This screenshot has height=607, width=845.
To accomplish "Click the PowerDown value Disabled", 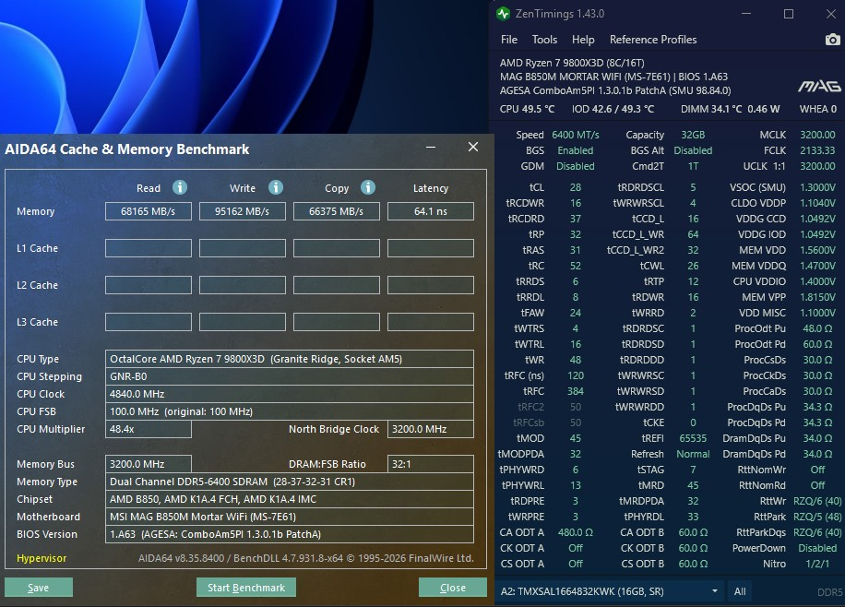I will point(817,548).
